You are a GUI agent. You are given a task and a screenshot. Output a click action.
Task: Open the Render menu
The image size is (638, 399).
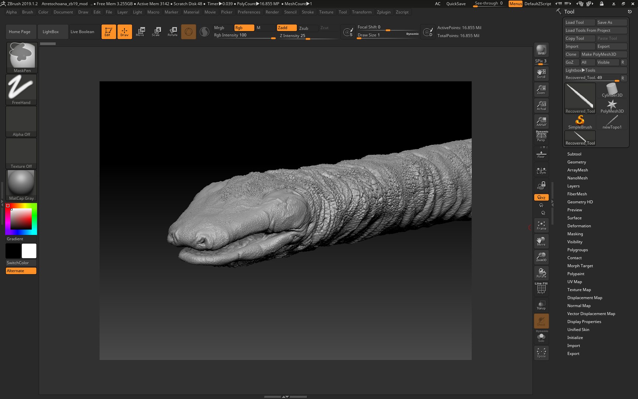pyautogui.click(x=272, y=12)
